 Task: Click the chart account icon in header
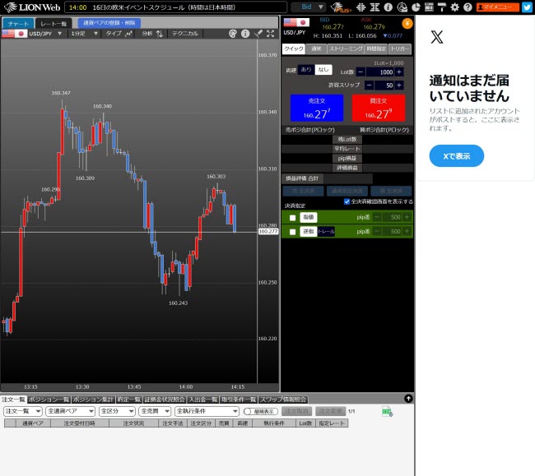tap(402, 7)
